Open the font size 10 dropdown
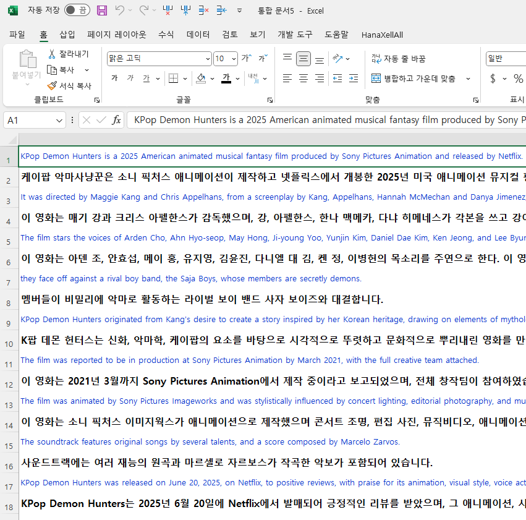526x520 pixels. tap(234, 59)
